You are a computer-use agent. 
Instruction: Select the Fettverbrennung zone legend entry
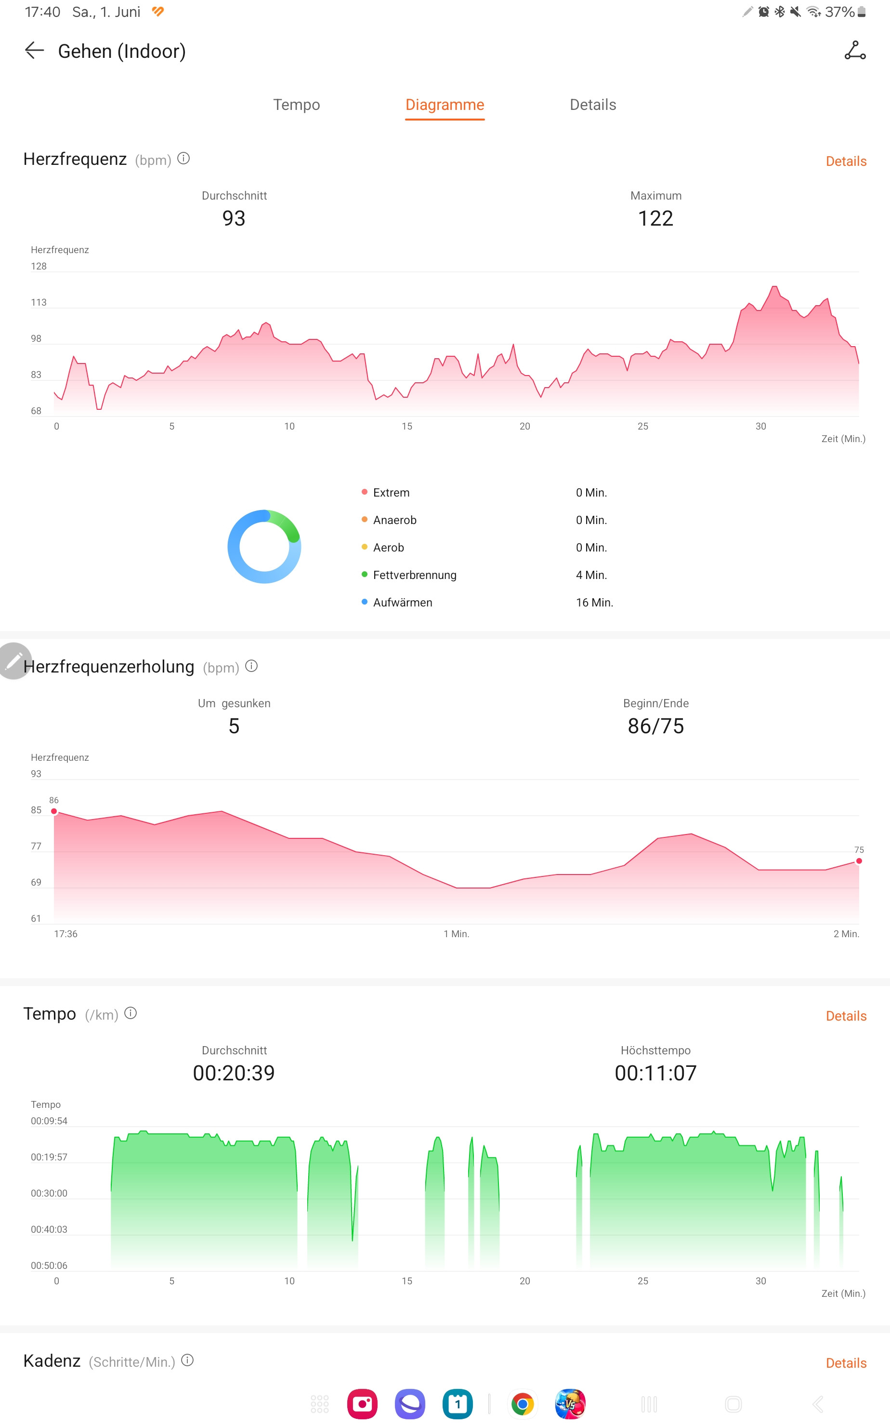click(409, 575)
